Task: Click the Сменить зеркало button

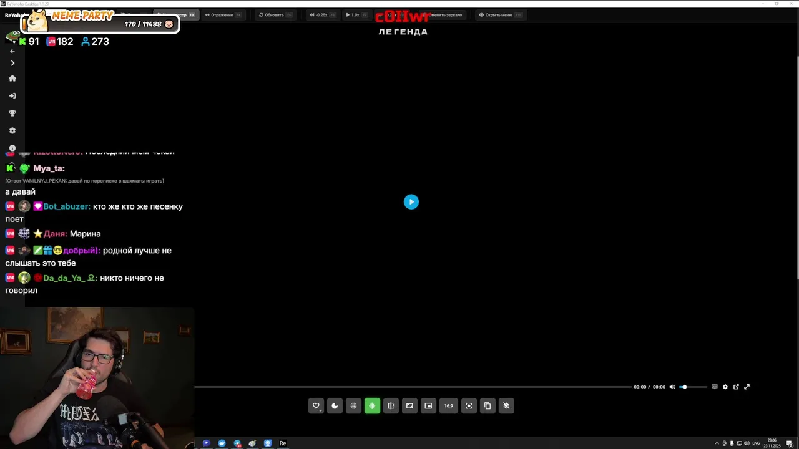Action: (444, 15)
